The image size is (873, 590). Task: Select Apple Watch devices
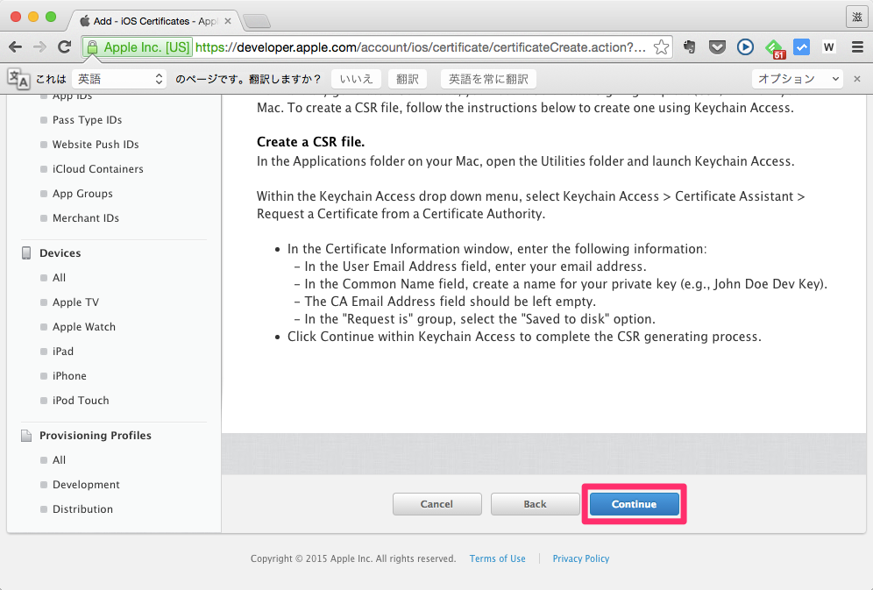point(84,326)
